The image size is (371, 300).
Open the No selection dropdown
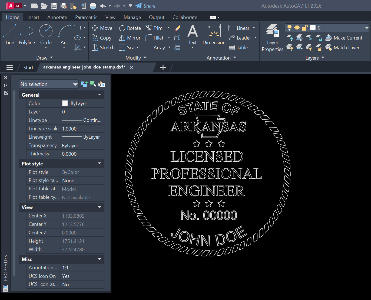click(x=49, y=84)
